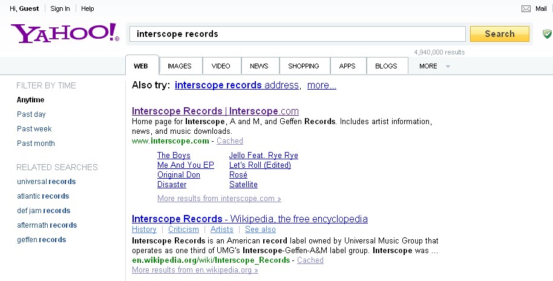Click the Mail text link
Viewport: 553px width, 281px height.
tap(541, 9)
